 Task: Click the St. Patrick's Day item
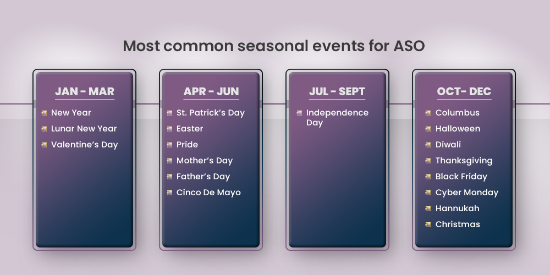(210, 113)
